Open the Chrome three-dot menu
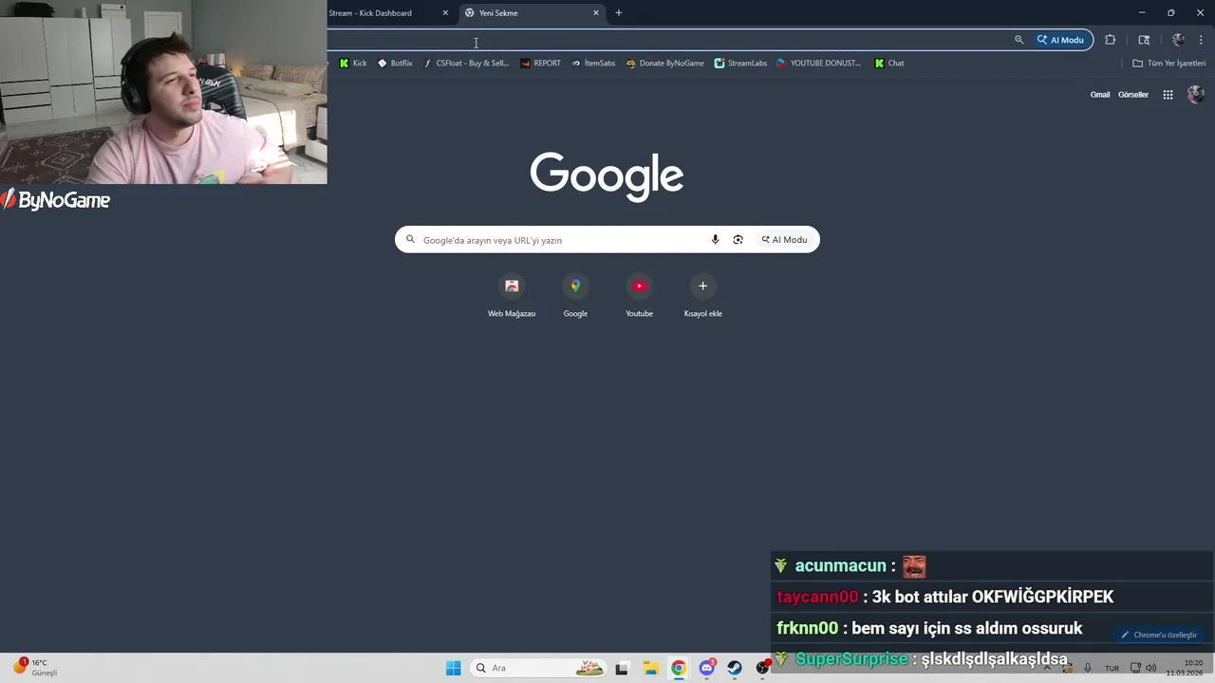Screen dimensions: 1215x683 click(1201, 40)
